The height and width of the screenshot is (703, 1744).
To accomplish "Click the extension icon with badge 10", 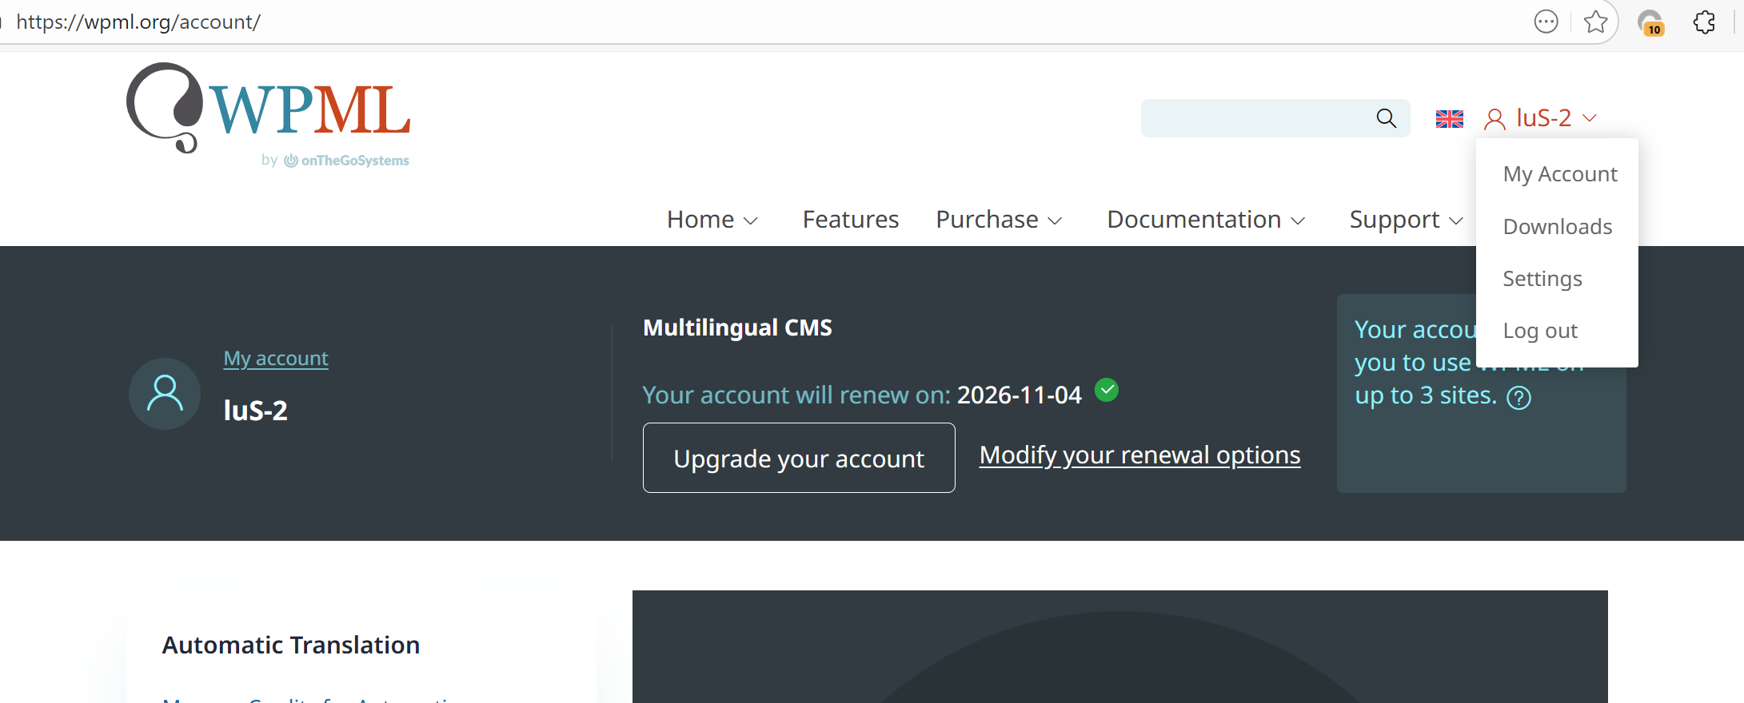I will (x=1650, y=22).
